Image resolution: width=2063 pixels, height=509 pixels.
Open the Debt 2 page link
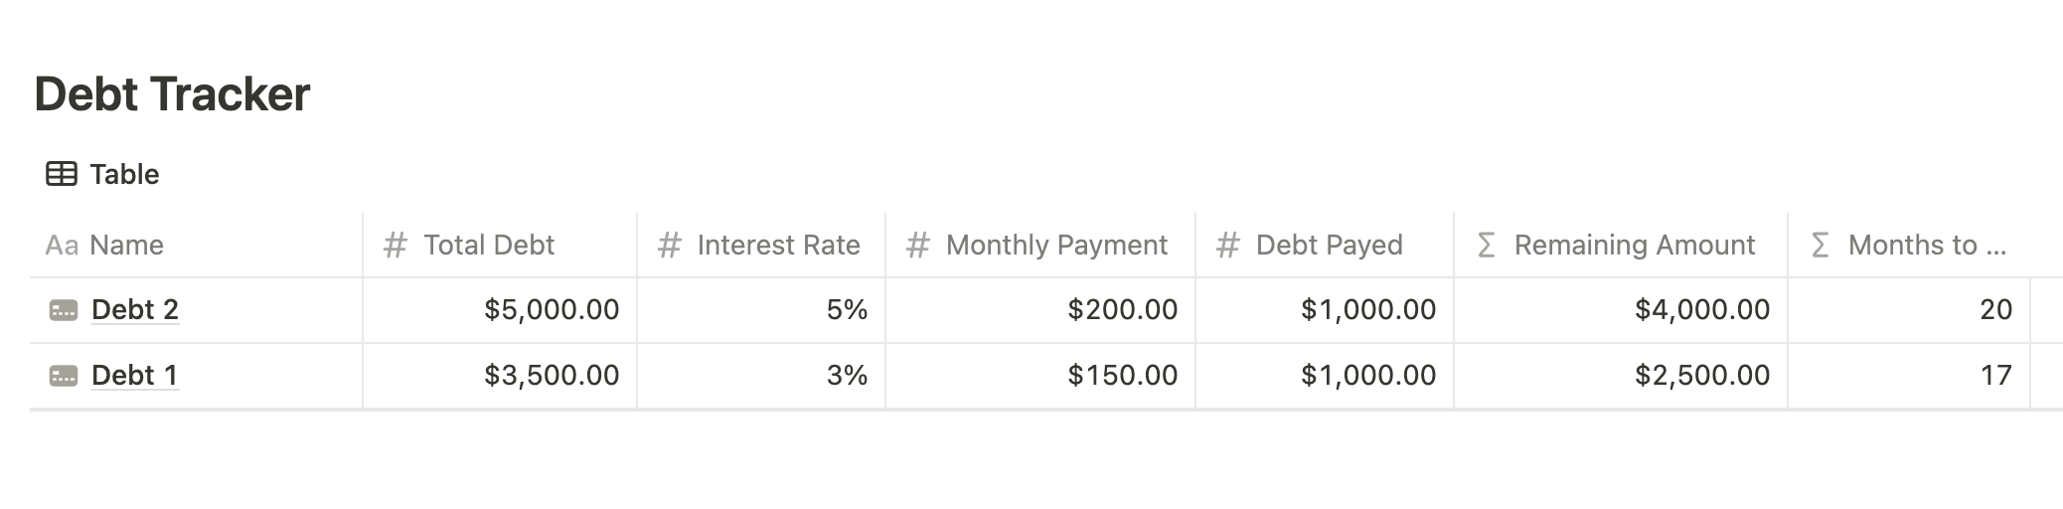pyautogui.click(x=135, y=310)
